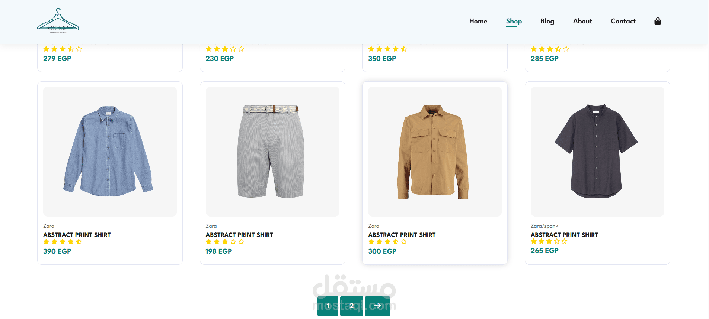Image resolution: width=709 pixels, height=319 pixels.
Task: Jump to pagination page 2
Action: (351, 306)
